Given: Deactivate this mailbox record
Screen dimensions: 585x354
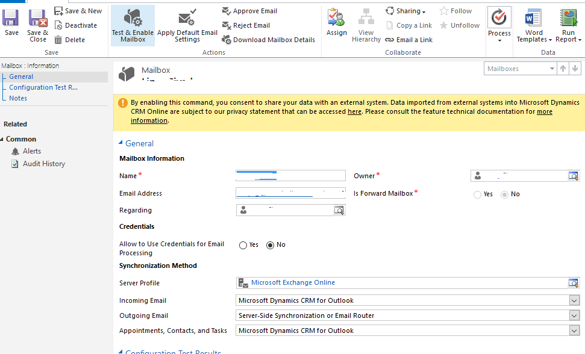Looking at the screenshot, I should click(x=76, y=25).
